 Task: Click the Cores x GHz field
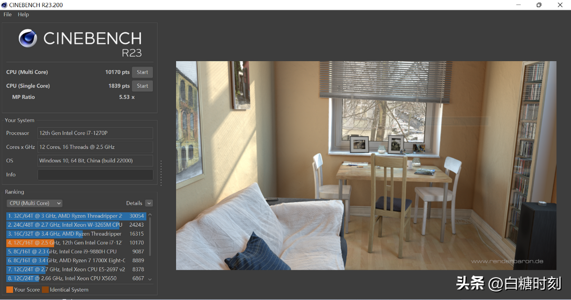[x=95, y=147]
